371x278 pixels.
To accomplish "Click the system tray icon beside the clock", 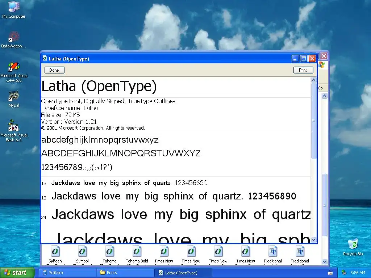I will pyautogui.click(x=344, y=273).
